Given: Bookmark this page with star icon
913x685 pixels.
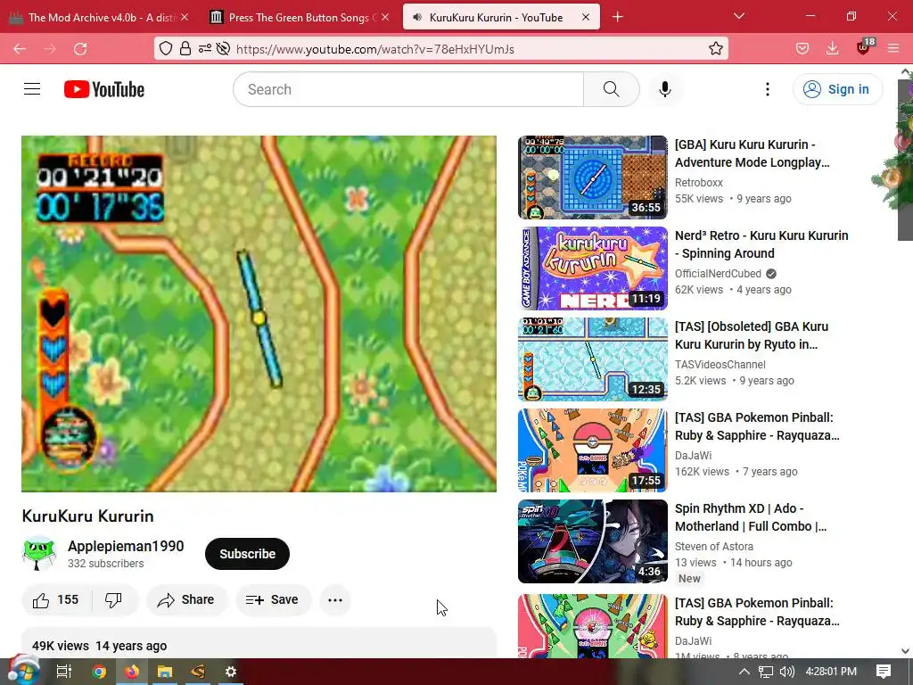Looking at the screenshot, I should coord(716,49).
